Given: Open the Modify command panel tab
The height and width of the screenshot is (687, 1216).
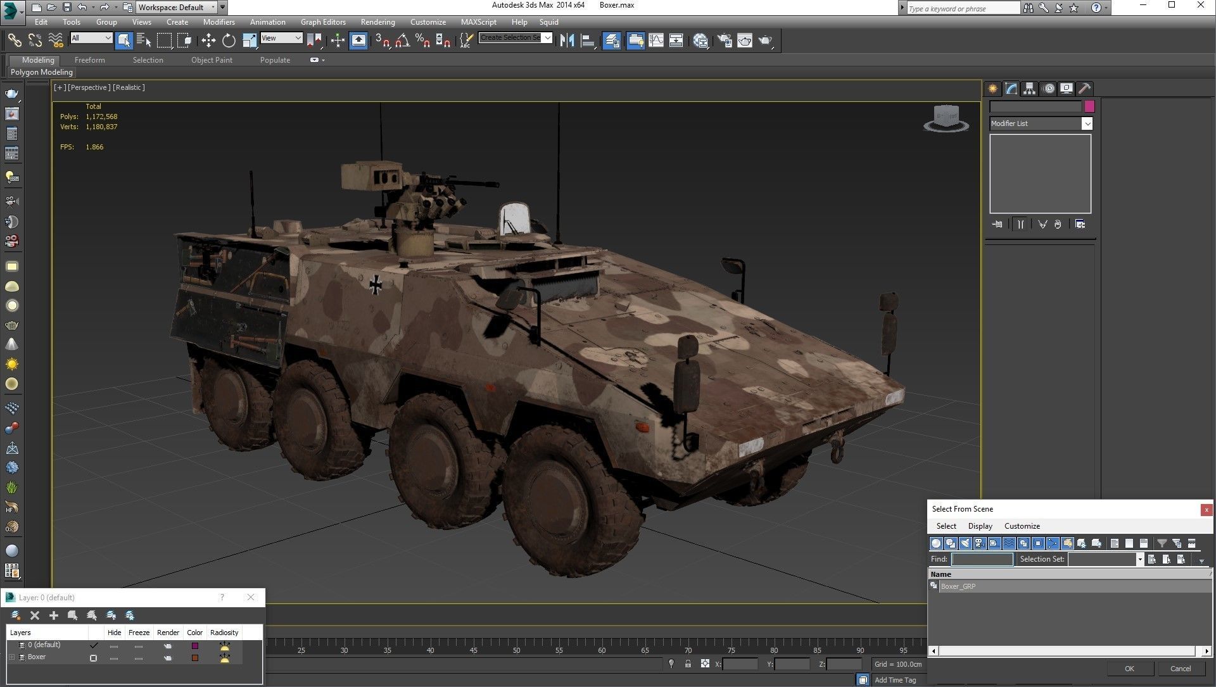Looking at the screenshot, I should [x=1011, y=89].
